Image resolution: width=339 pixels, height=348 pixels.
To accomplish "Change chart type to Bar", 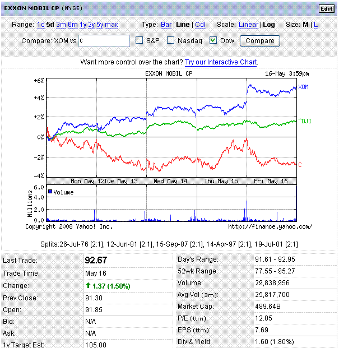I will coord(166,25).
